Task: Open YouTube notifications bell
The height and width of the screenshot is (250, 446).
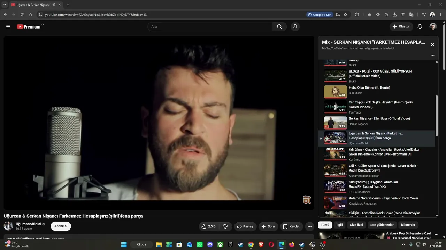Action: click(420, 27)
